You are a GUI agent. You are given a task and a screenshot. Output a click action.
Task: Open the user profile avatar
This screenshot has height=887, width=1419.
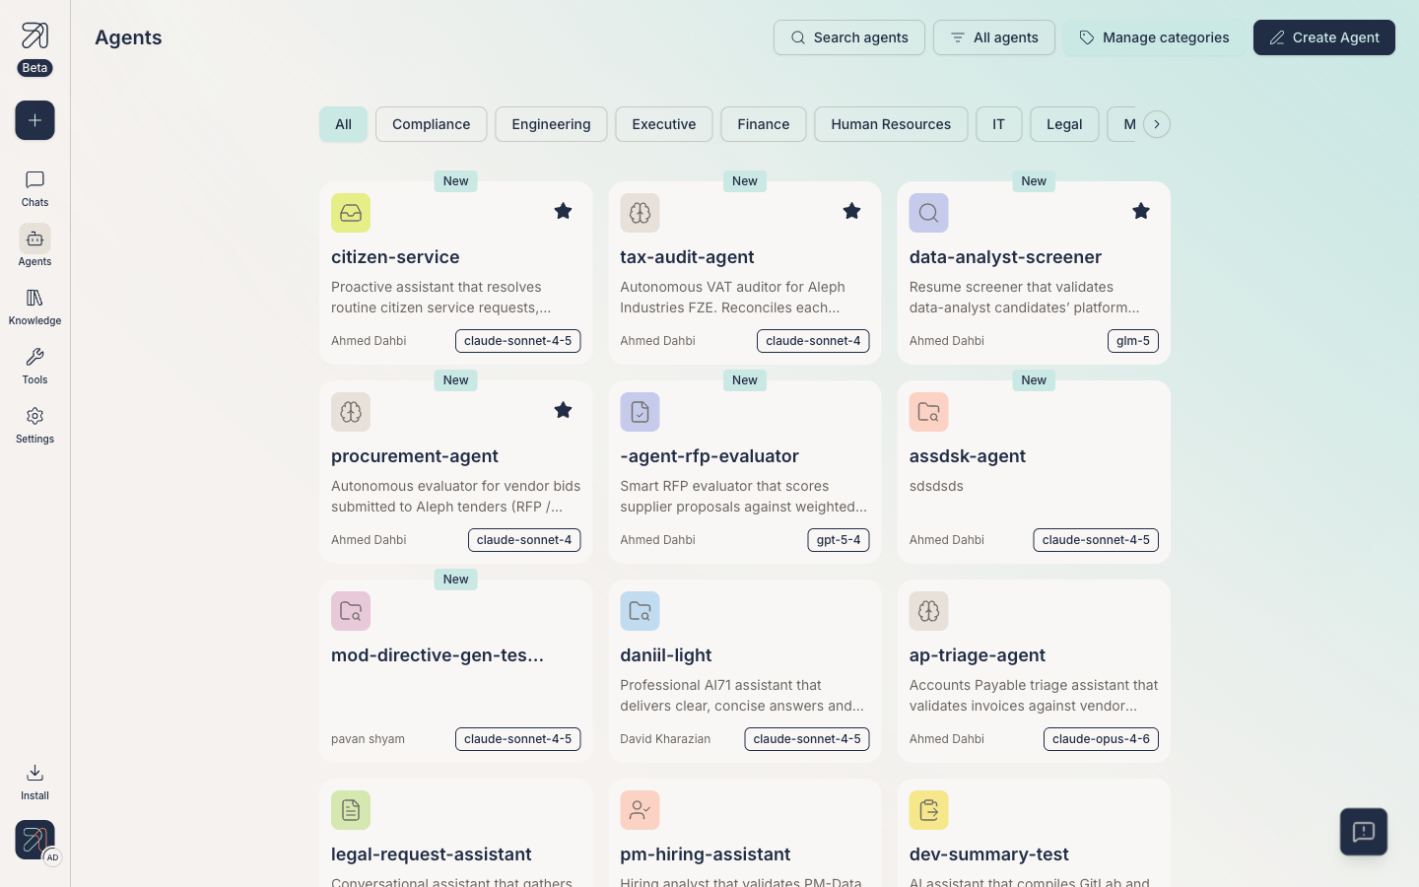[34, 841]
